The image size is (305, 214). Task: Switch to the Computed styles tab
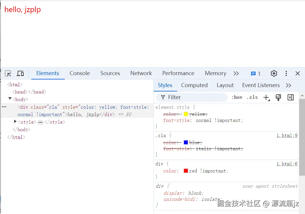194,85
